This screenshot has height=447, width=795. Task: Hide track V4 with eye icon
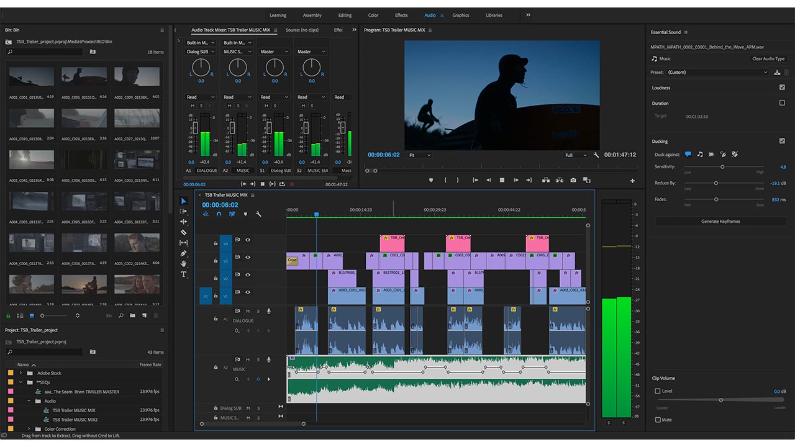(248, 240)
